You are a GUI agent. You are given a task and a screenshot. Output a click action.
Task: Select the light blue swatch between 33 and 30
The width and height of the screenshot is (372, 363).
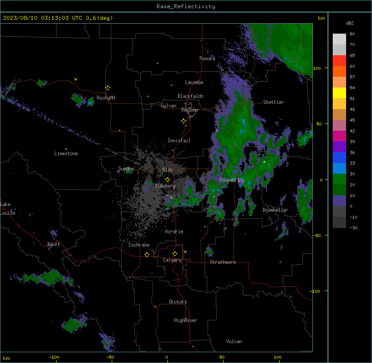(339, 169)
